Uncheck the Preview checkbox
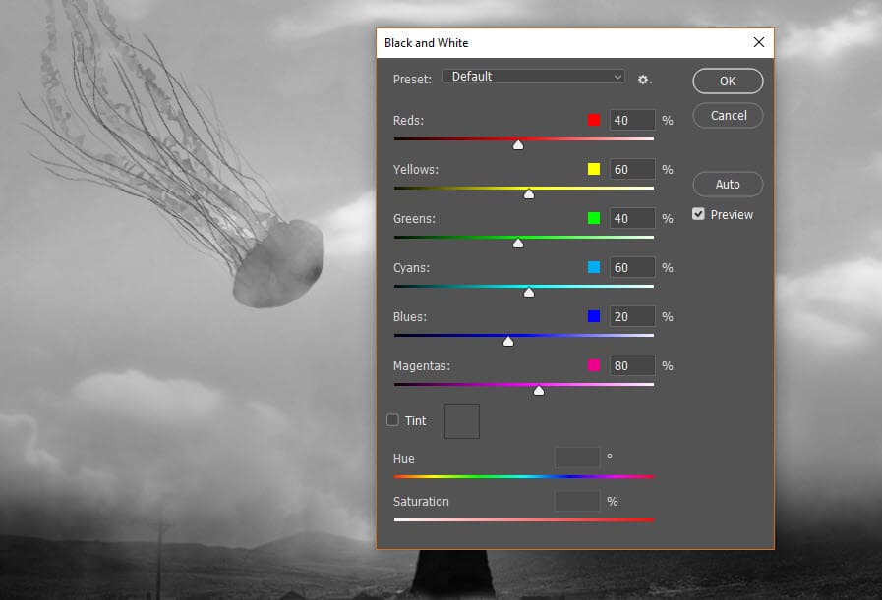882x600 pixels. point(699,214)
